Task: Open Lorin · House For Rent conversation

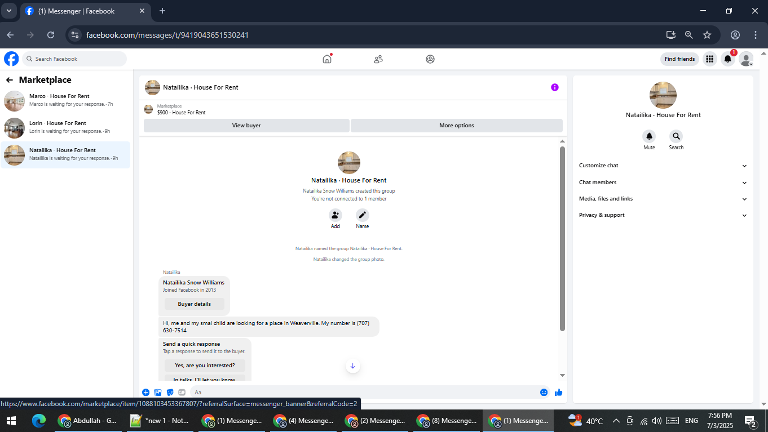Action: (65, 127)
